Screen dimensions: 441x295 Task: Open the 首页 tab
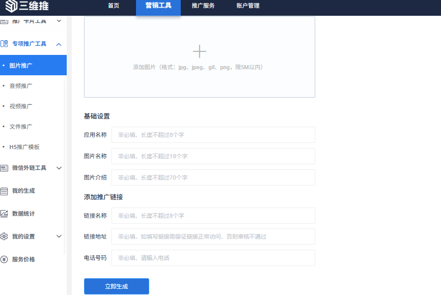click(114, 6)
